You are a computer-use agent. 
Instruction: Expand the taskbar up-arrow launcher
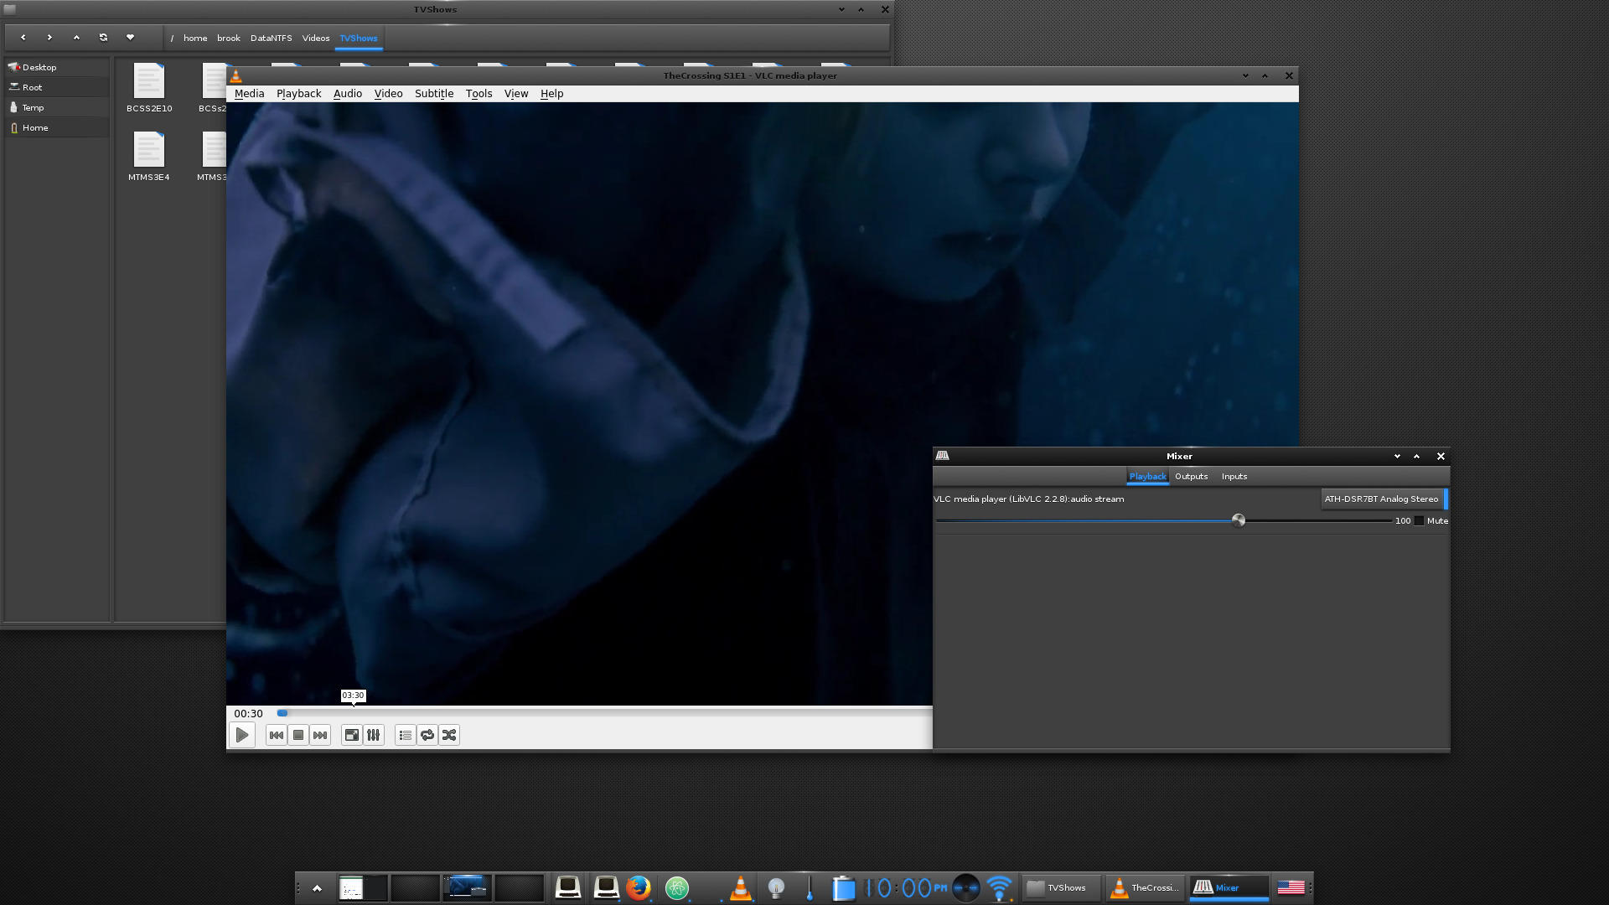(317, 887)
